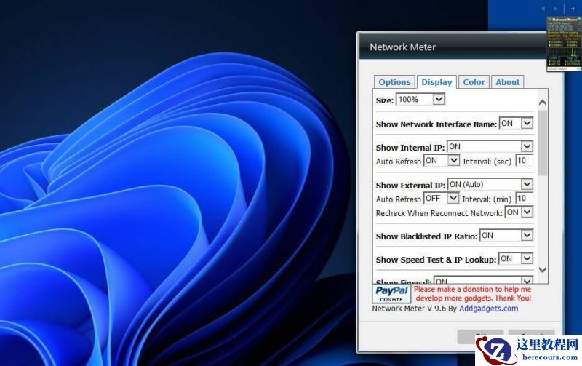Click the plus icon in the gadget bar

(x=573, y=9)
